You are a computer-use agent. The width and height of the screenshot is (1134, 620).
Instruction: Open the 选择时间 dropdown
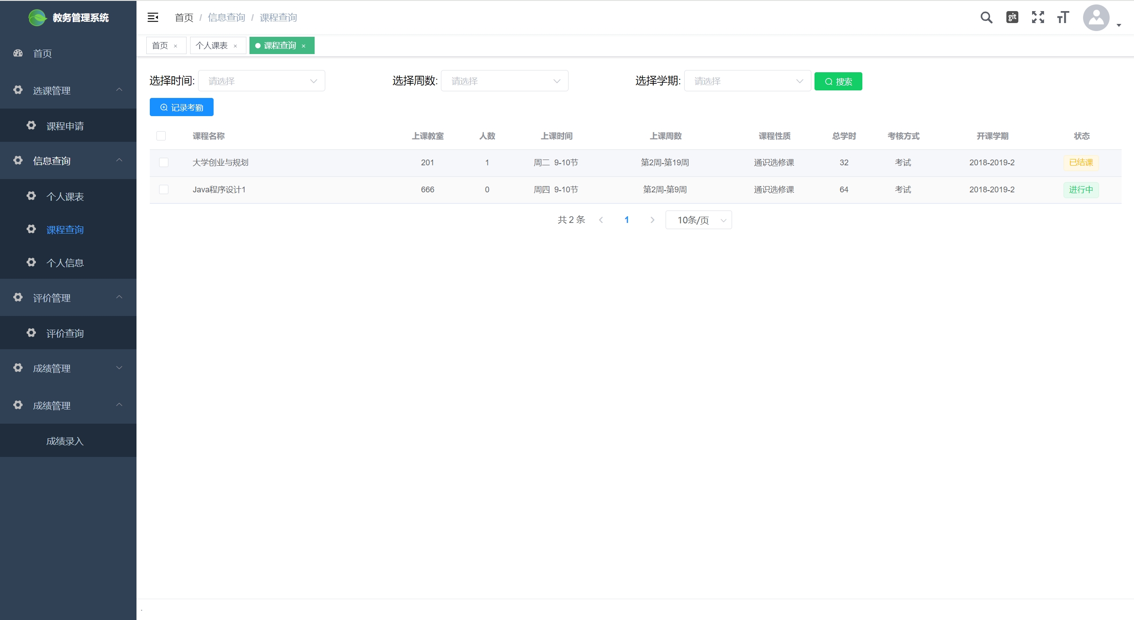tap(261, 81)
